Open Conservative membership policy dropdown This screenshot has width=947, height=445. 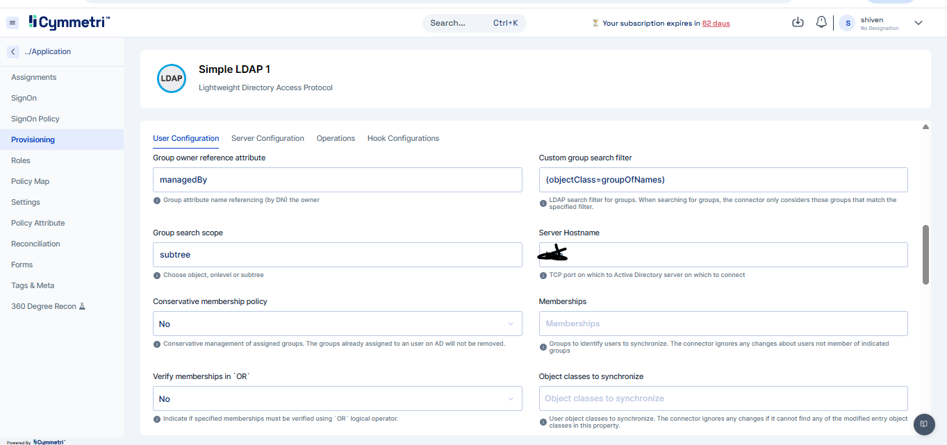coord(338,324)
